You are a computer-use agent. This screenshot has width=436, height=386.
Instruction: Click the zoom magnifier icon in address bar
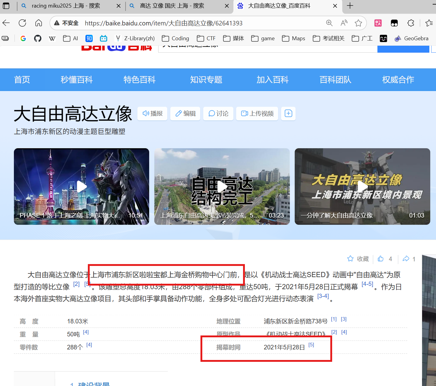coord(329,23)
